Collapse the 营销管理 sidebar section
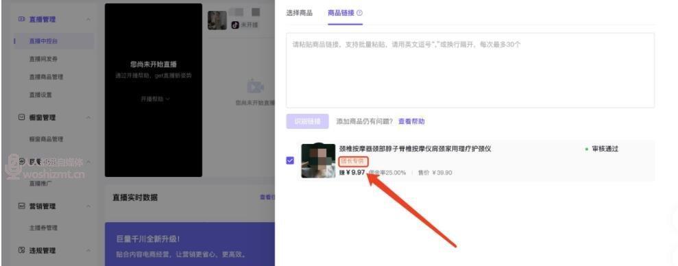This screenshot has width=678, height=266. [88, 206]
